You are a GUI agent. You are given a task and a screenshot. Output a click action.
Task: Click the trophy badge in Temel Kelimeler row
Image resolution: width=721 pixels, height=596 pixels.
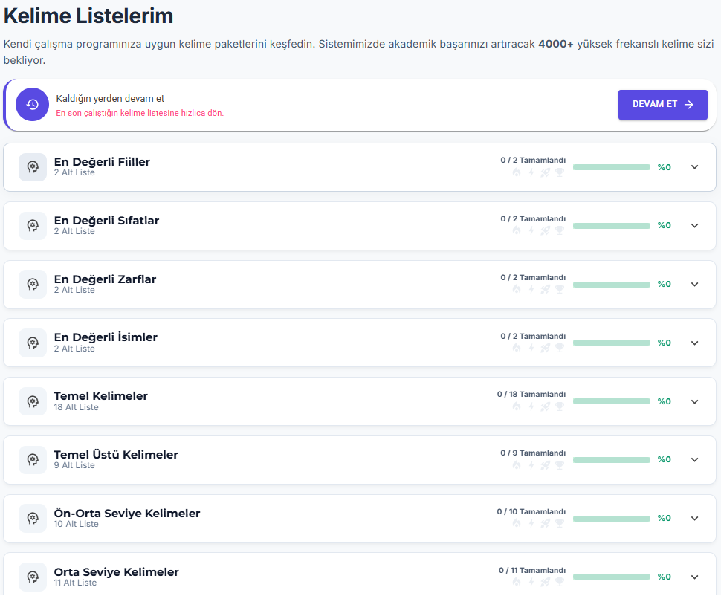[x=560, y=406]
